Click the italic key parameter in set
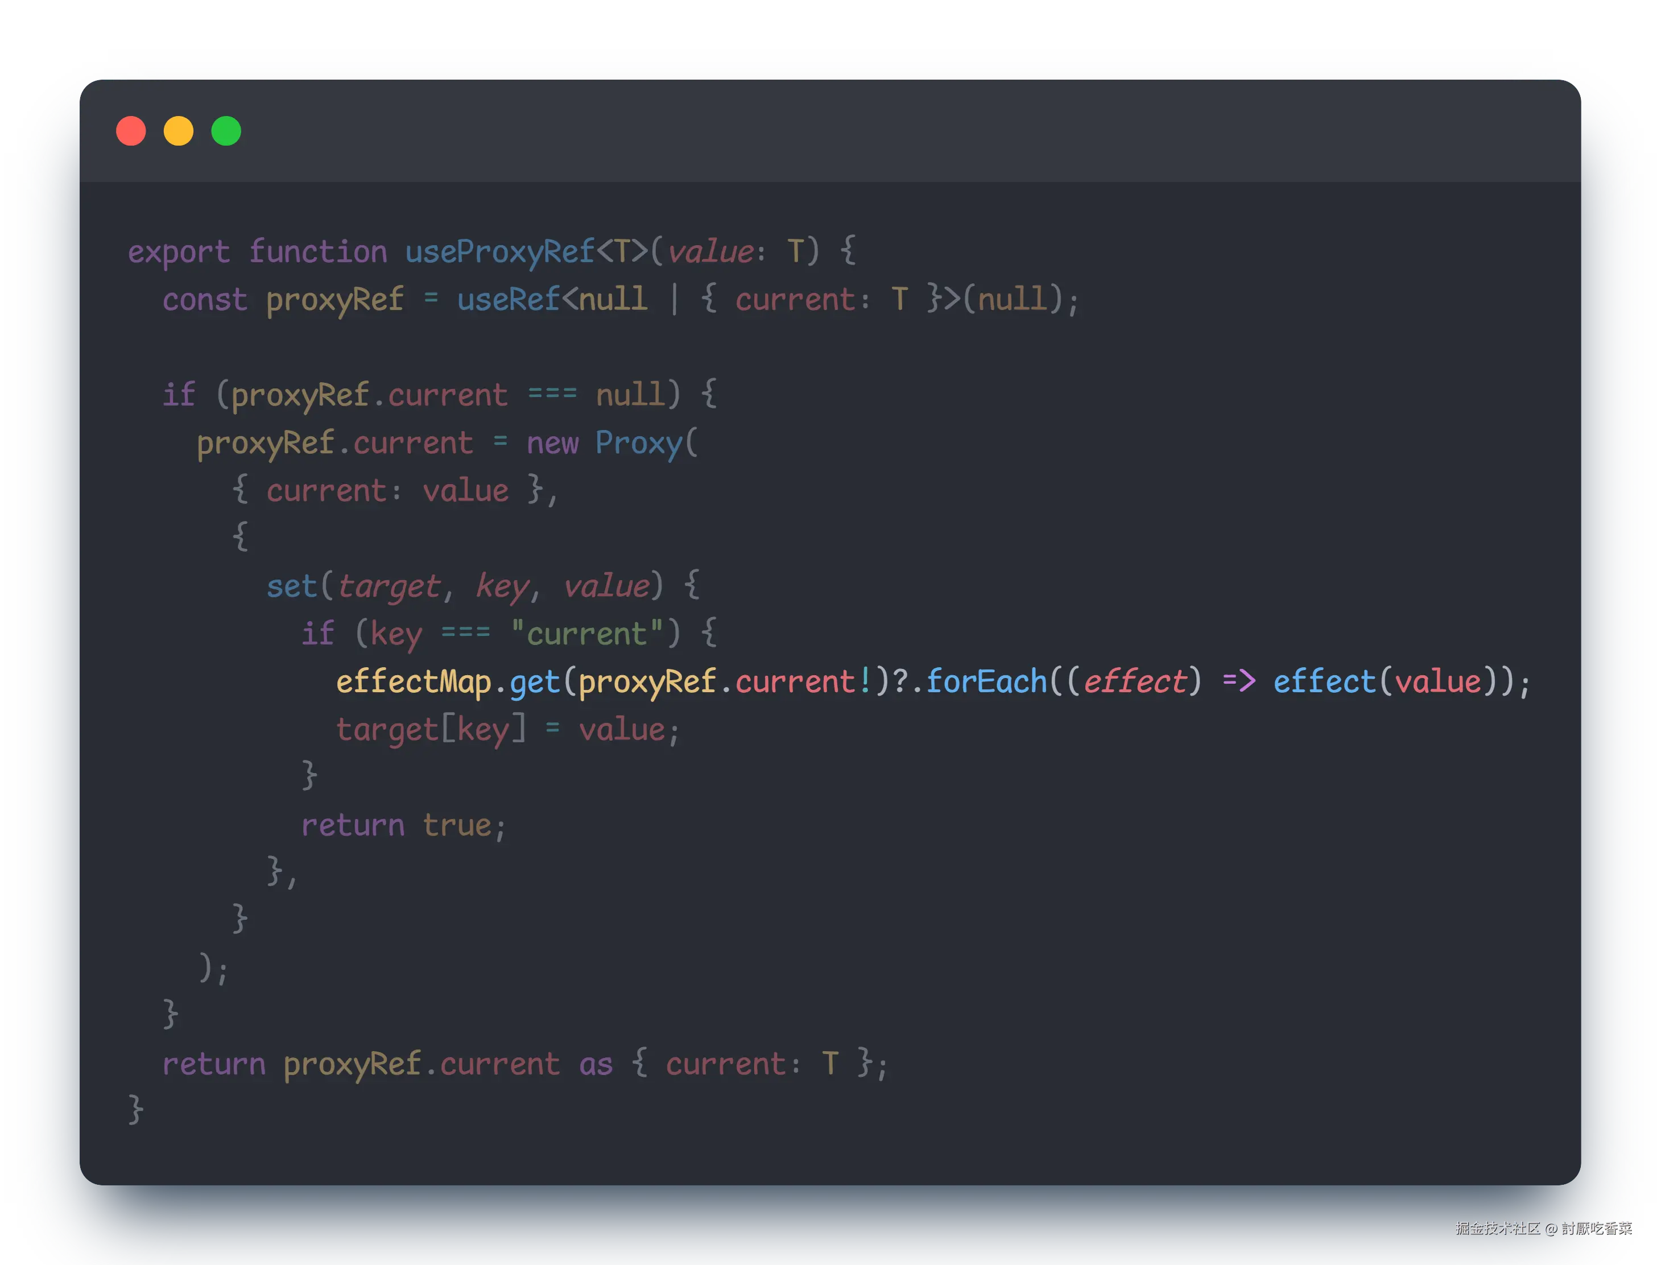Image resolution: width=1661 pixels, height=1265 pixels. [x=502, y=586]
